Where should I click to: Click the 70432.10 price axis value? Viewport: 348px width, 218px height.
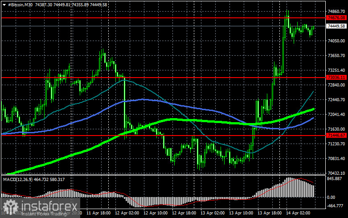336,173
